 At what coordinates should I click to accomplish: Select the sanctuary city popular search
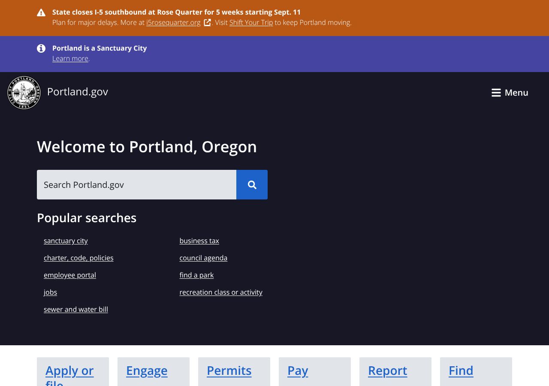(66, 241)
